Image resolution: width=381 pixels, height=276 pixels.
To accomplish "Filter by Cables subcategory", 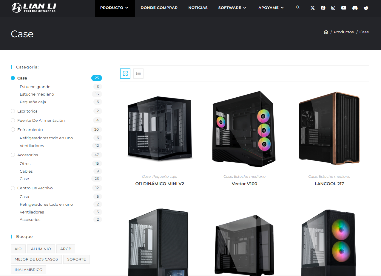I will point(26,171).
